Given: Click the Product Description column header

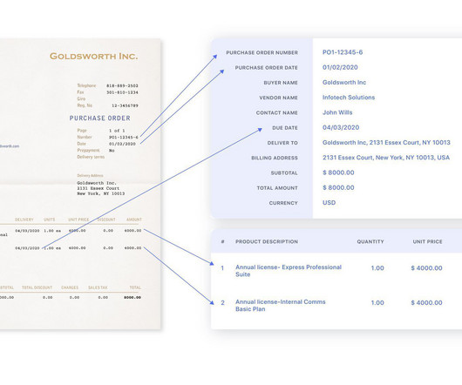Looking at the screenshot, I should [267, 241].
